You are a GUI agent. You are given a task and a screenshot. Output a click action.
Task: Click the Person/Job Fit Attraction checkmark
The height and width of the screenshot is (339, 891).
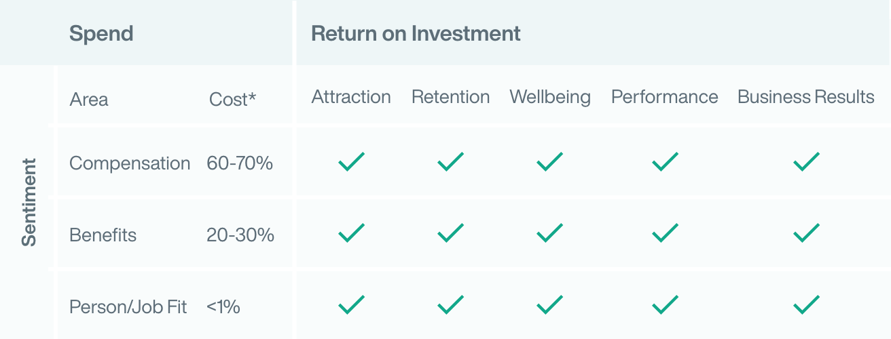pyautogui.click(x=351, y=305)
